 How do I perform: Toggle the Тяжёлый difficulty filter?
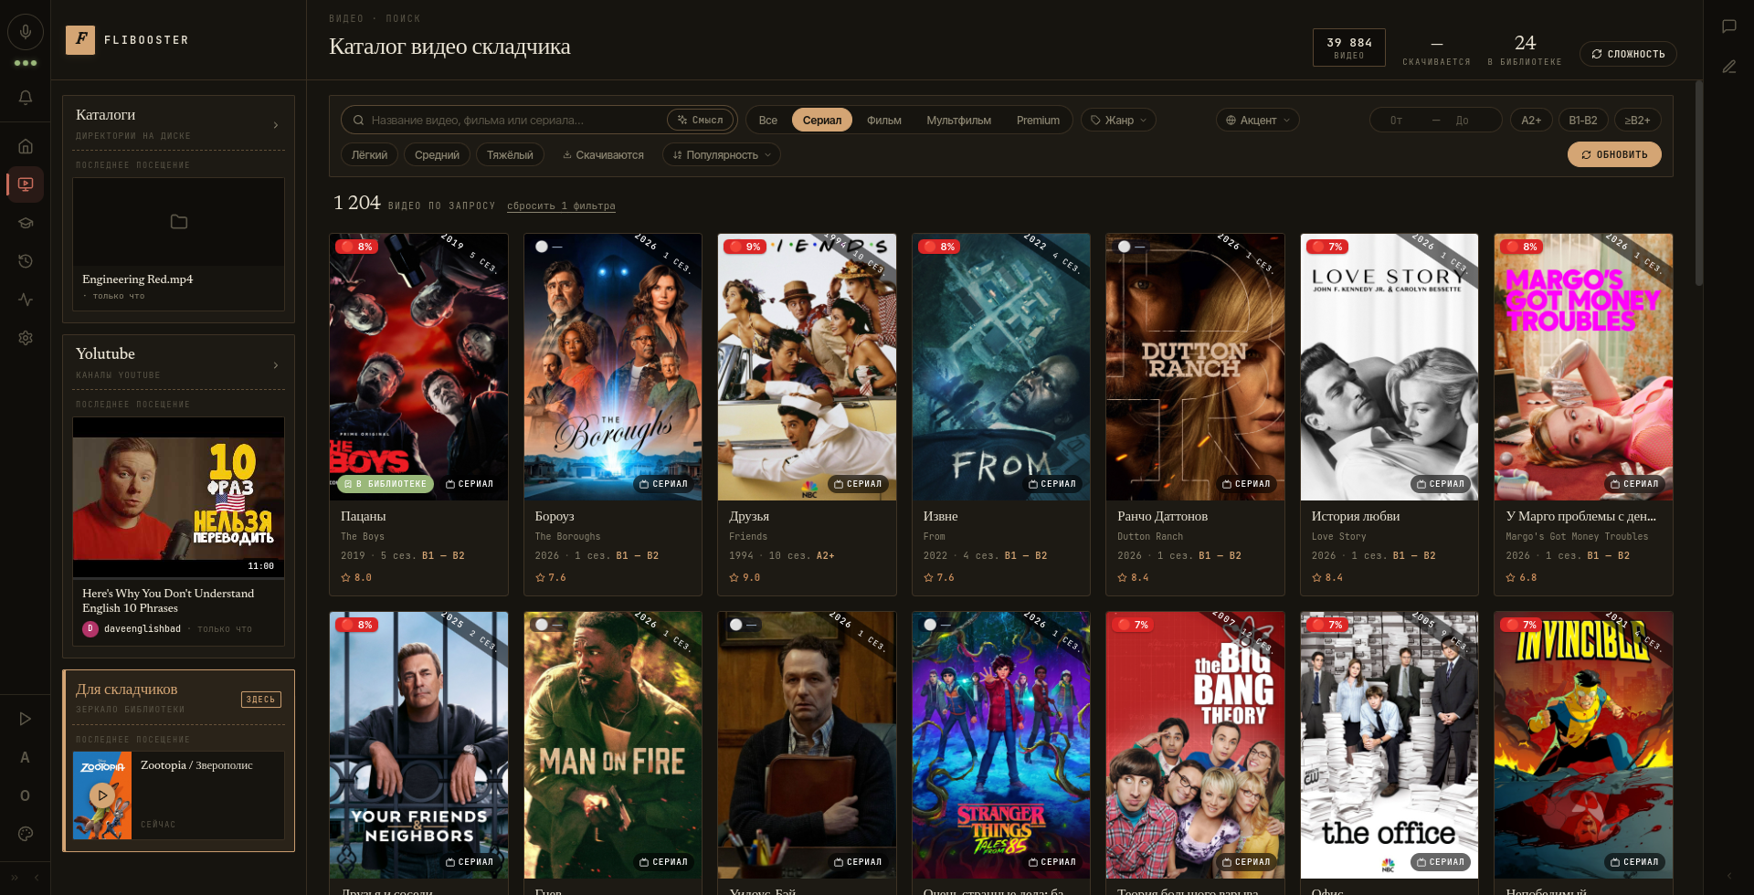510,155
